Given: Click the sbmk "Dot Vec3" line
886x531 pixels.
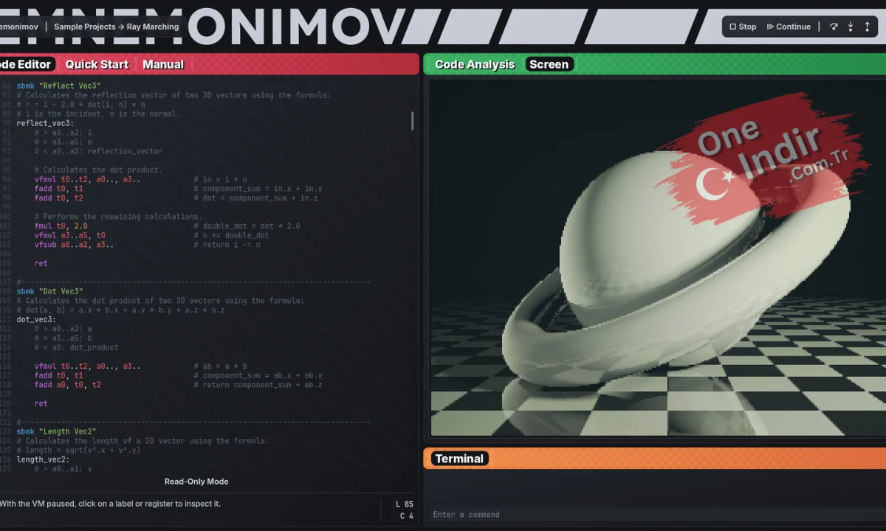Looking at the screenshot, I should 49,291.
